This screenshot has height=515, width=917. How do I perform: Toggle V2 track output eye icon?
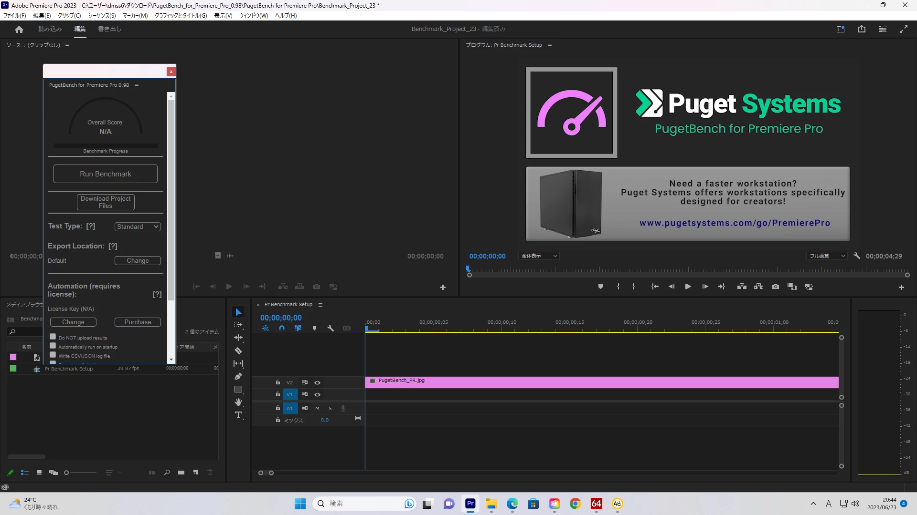pyautogui.click(x=317, y=382)
